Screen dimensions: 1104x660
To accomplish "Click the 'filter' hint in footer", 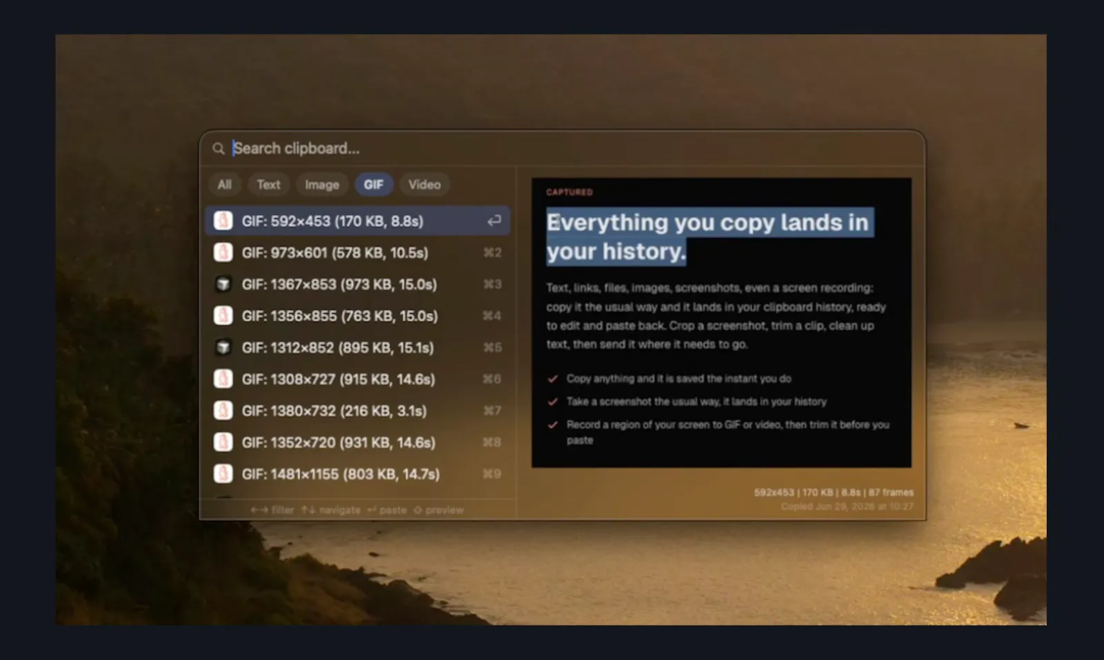I will pyautogui.click(x=273, y=510).
